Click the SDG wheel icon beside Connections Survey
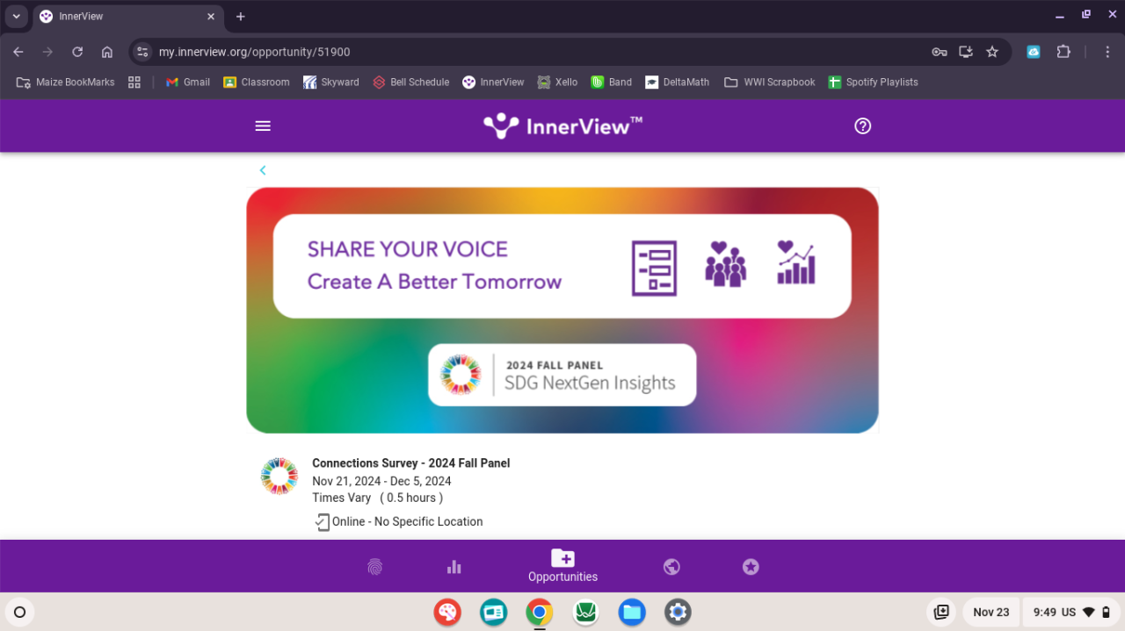 pos(279,477)
